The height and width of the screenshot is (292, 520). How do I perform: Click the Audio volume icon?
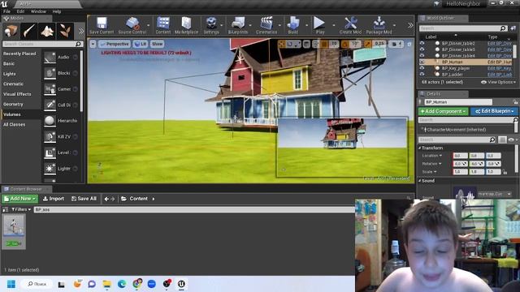click(50, 58)
